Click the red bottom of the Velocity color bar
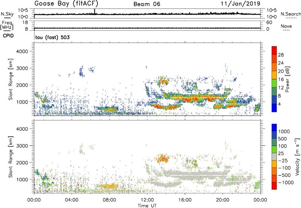This screenshot has height=208, width=301. 274,186
